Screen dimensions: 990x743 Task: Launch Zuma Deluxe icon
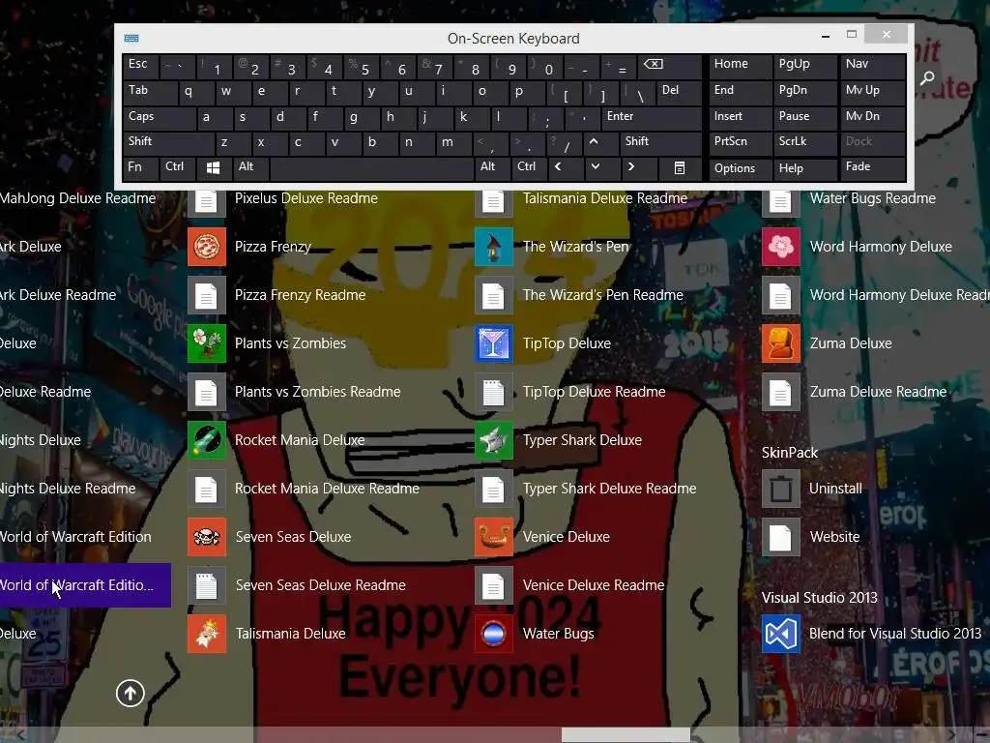point(781,343)
